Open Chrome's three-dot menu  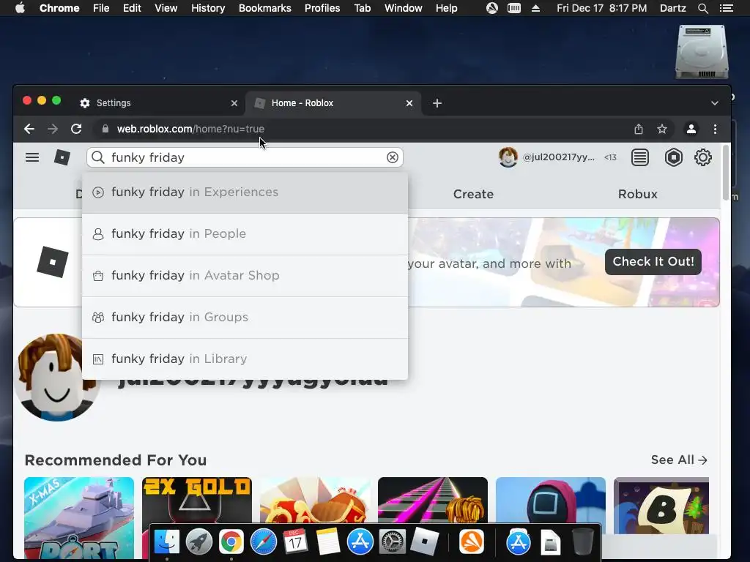point(715,129)
